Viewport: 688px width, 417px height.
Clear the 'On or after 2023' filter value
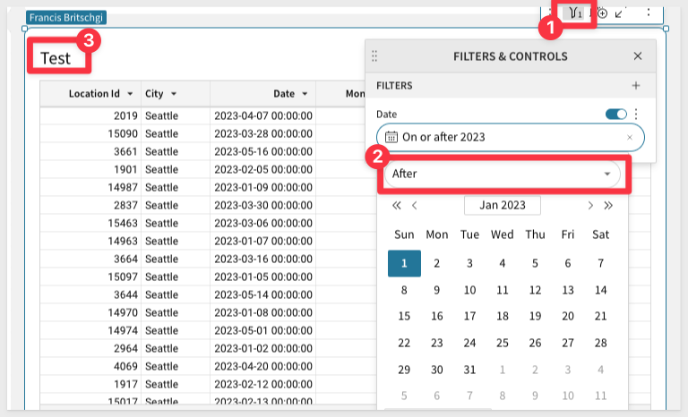(x=629, y=137)
